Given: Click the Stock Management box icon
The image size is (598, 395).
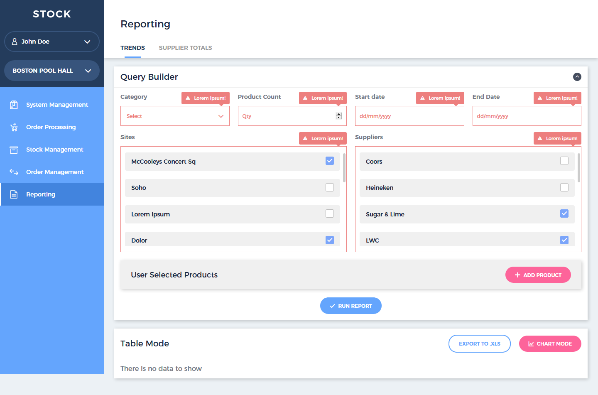Looking at the screenshot, I should tap(14, 150).
